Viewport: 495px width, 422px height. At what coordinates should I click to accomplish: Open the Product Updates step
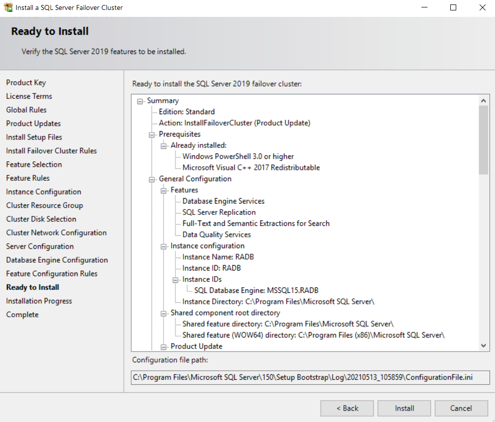[x=33, y=123]
